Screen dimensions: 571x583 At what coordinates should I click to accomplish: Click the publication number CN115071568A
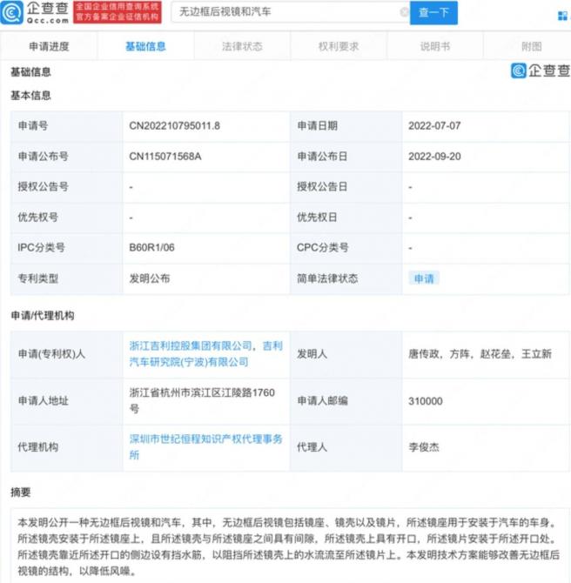tap(165, 157)
